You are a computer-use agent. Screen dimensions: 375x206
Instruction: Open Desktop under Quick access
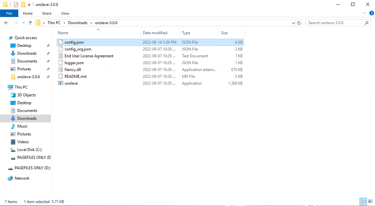pyautogui.click(x=24, y=46)
